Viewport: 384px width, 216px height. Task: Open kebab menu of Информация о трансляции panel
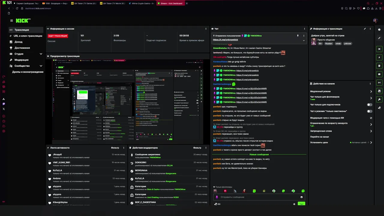370,29
